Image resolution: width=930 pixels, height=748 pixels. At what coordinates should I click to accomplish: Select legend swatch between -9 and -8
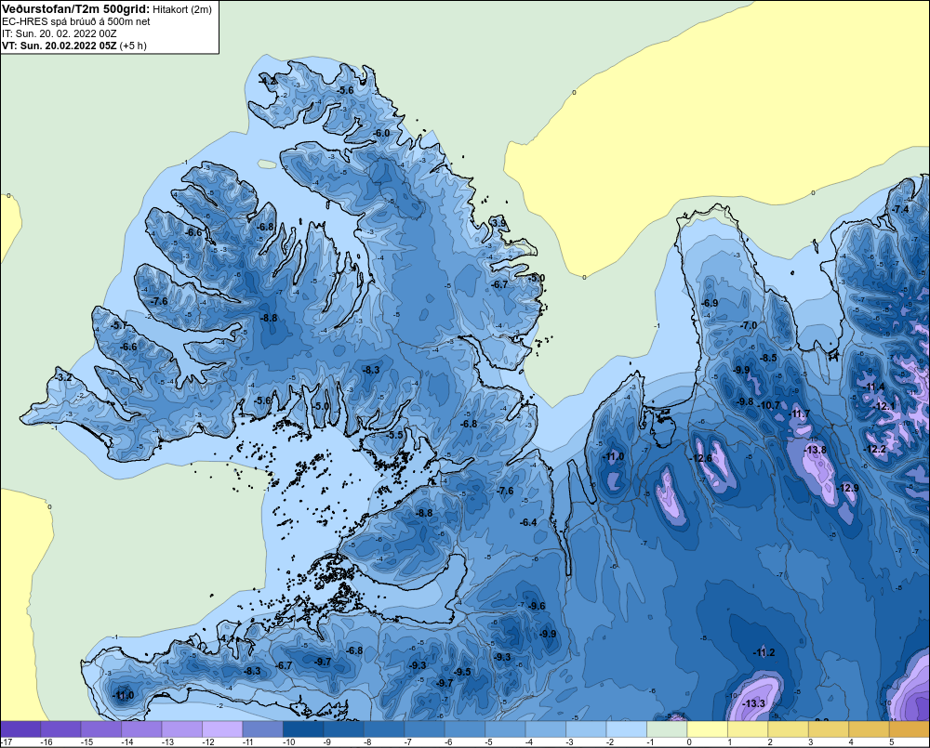344,729
